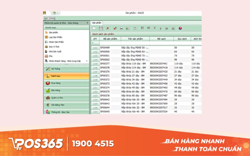Viewport: 250px width, 156px height.
Task: Click the ribbon layout tab button
Action: tap(50, 18)
